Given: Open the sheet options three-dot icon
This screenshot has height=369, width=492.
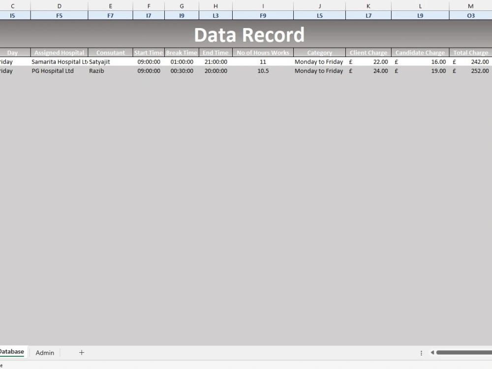Looking at the screenshot, I should 421,353.
